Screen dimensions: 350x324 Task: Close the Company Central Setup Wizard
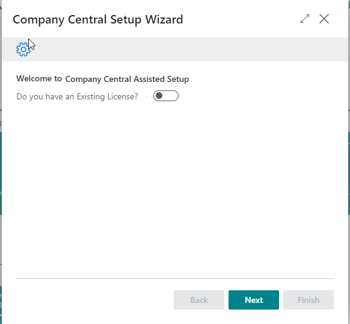[324, 19]
